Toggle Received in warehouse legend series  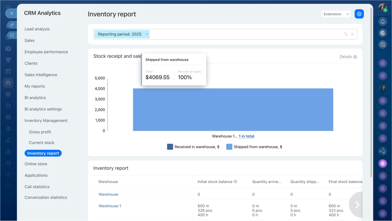(x=193, y=147)
